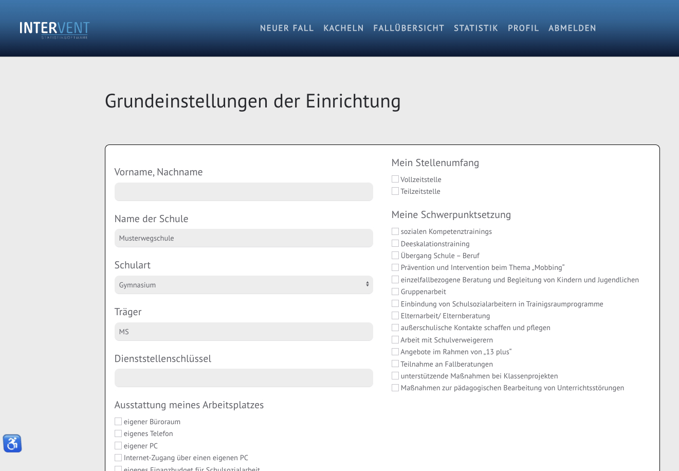Tick sozialen Kompetenztrainings checkbox
Image resolution: width=679 pixels, height=471 pixels.
[x=395, y=231]
